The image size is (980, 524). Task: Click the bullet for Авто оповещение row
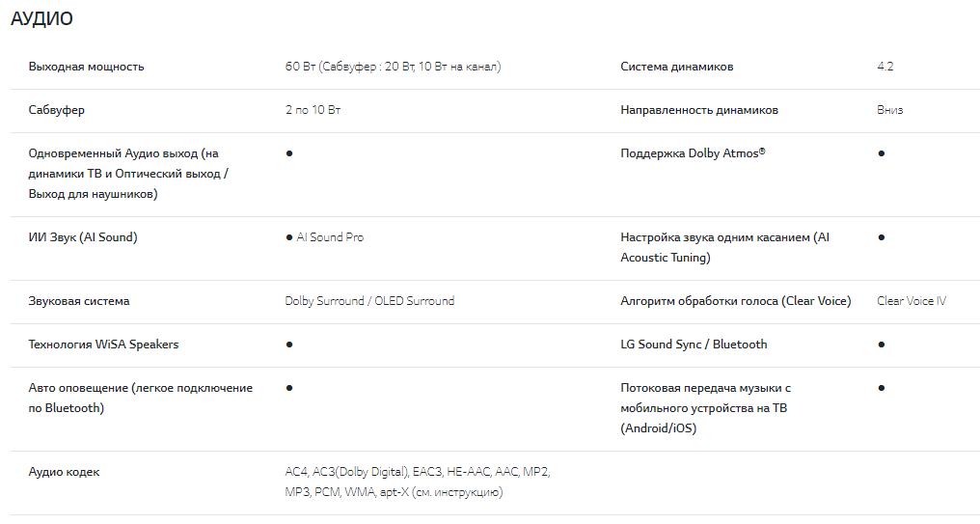pos(289,388)
